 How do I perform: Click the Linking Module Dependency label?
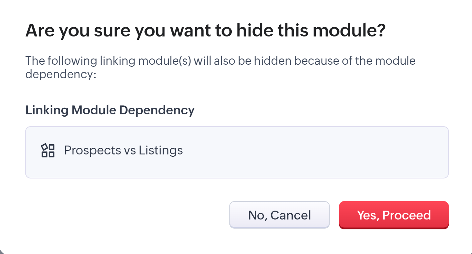pyautogui.click(x=110, y=110)
